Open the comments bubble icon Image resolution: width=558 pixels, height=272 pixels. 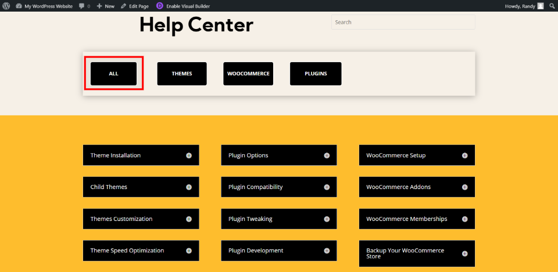click(x=82, y=6)
